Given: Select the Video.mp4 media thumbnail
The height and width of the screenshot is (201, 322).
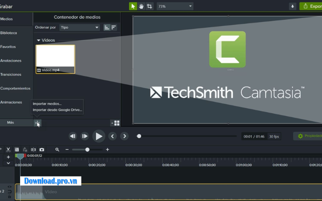Looking at the screenshot, I should pos(55,59).
